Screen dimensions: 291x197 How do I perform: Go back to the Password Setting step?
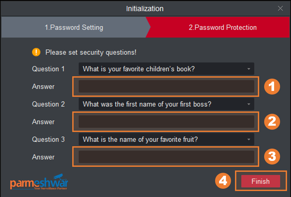coord(74,28)
